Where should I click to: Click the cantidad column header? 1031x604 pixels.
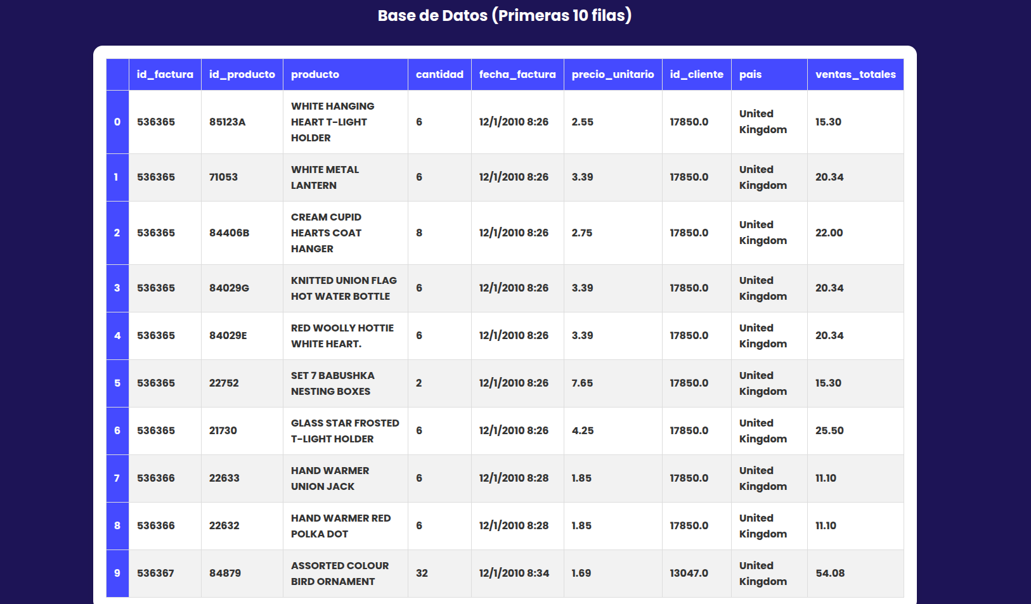click(439, 74)
